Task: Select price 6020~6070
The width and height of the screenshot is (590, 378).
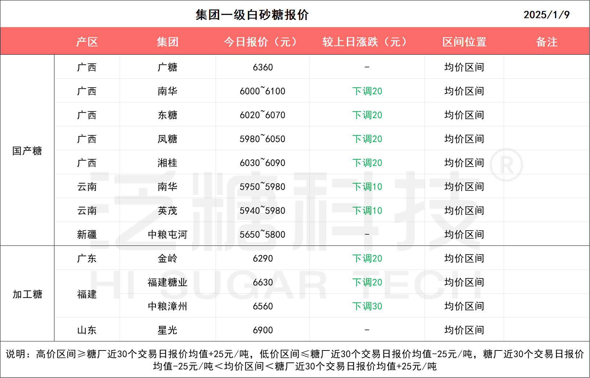Action: point(263,115)
